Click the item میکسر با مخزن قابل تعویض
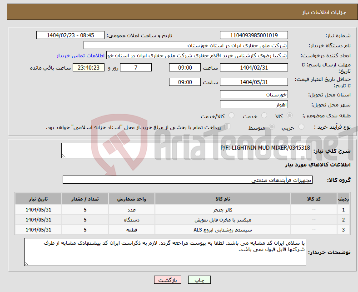This screenshot has height=292, width=358. point(223,220)
